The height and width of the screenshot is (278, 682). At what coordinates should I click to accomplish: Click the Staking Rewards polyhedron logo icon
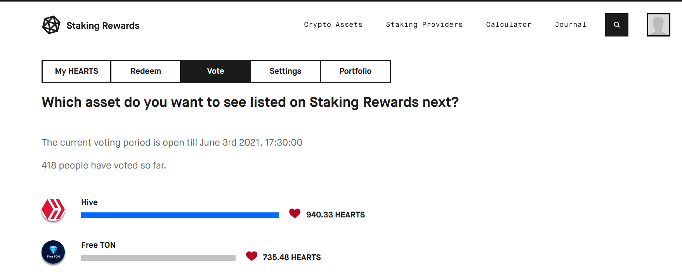coord(51,25)
